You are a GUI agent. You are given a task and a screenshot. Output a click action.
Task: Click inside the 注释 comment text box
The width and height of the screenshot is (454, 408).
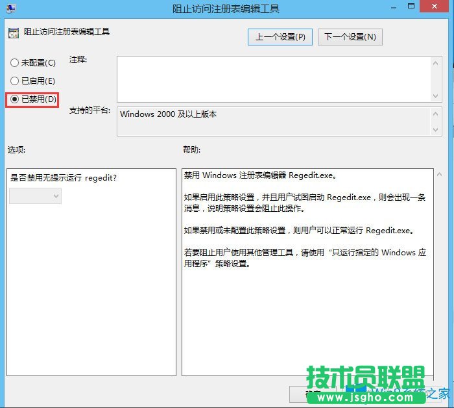point(274,79)
